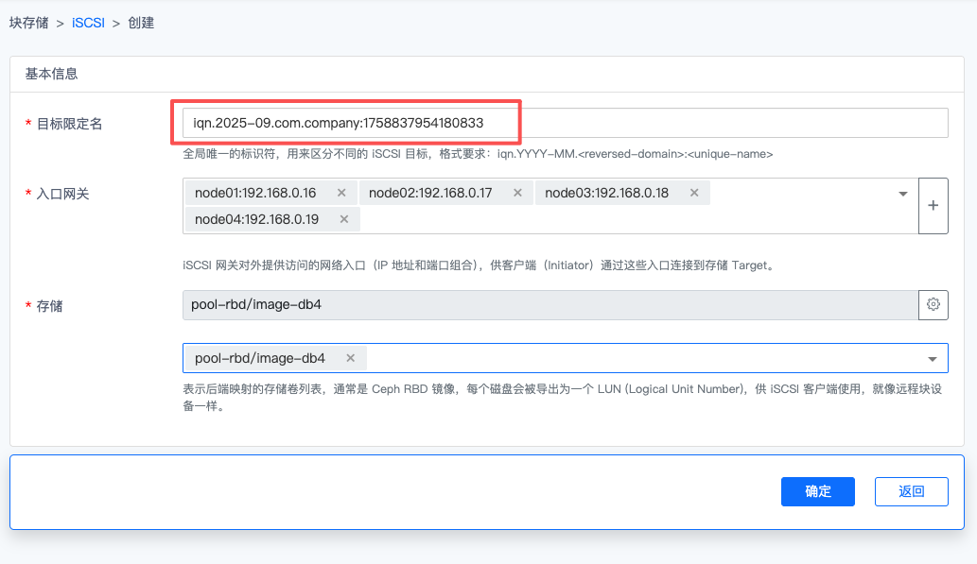Select the node03:192.168.0.18 tag label
Image resolution: width=977 pixels, height=564 pixels.
pos(606,193)
